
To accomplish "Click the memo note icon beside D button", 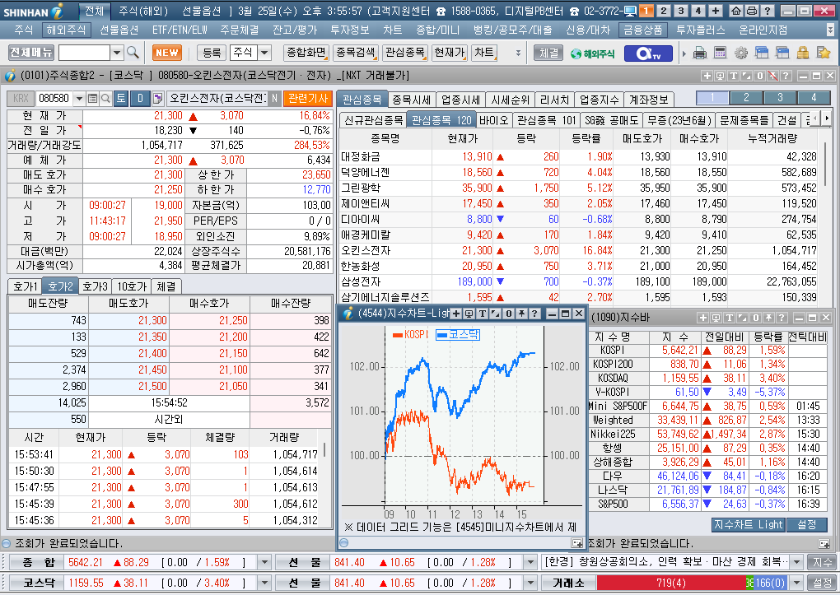I will (157, 99).
